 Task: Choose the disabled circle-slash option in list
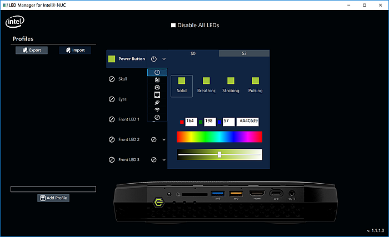[x=157, y=117]
